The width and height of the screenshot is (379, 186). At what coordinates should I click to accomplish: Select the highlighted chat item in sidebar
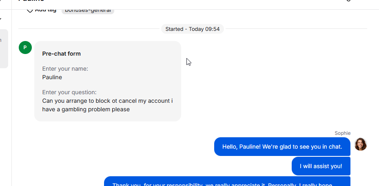pos(4,49)
